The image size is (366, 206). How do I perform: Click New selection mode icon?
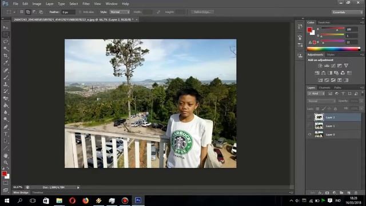[22, 12]
